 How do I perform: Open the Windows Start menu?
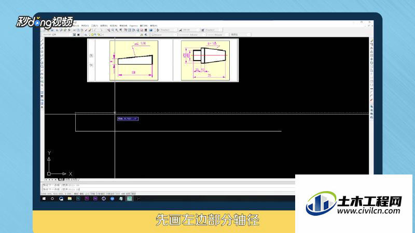[x=44, y=198]
